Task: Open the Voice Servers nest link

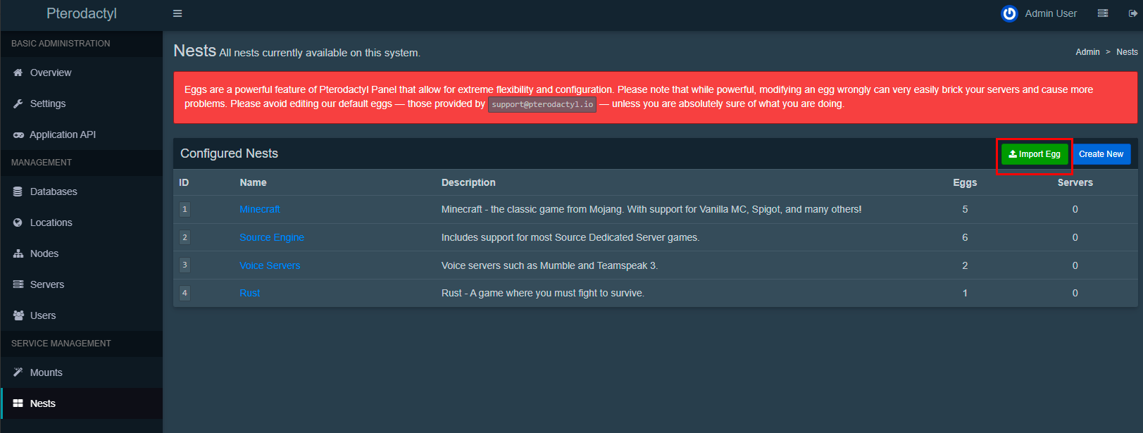Action: 270,265
